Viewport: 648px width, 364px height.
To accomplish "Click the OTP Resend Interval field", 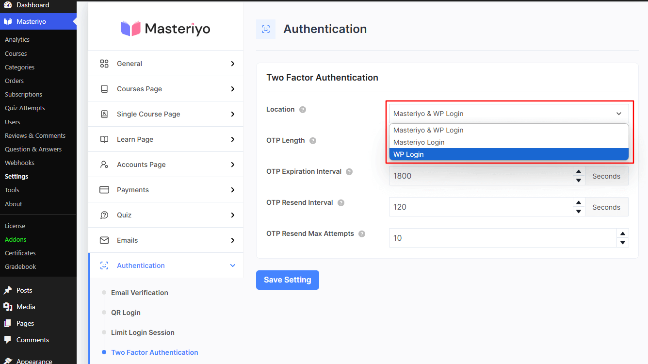I will coord(481,207).
